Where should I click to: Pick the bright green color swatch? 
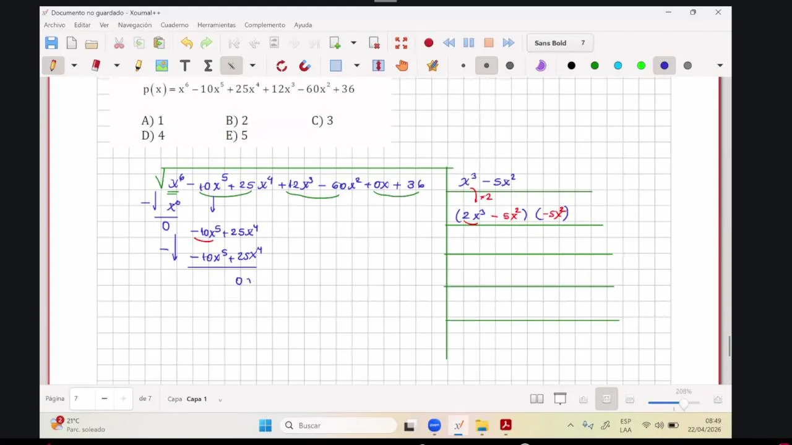pos(641,66)
